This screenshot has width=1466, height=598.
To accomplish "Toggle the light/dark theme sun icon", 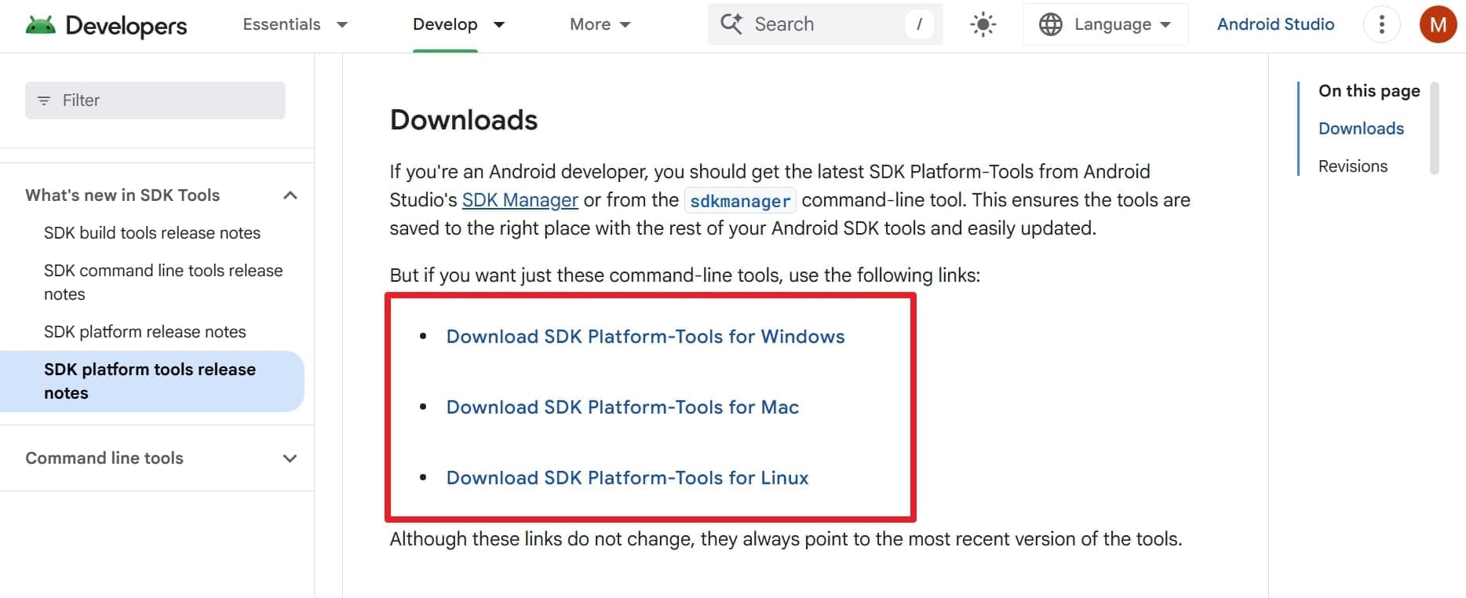I will click(983, 24).
